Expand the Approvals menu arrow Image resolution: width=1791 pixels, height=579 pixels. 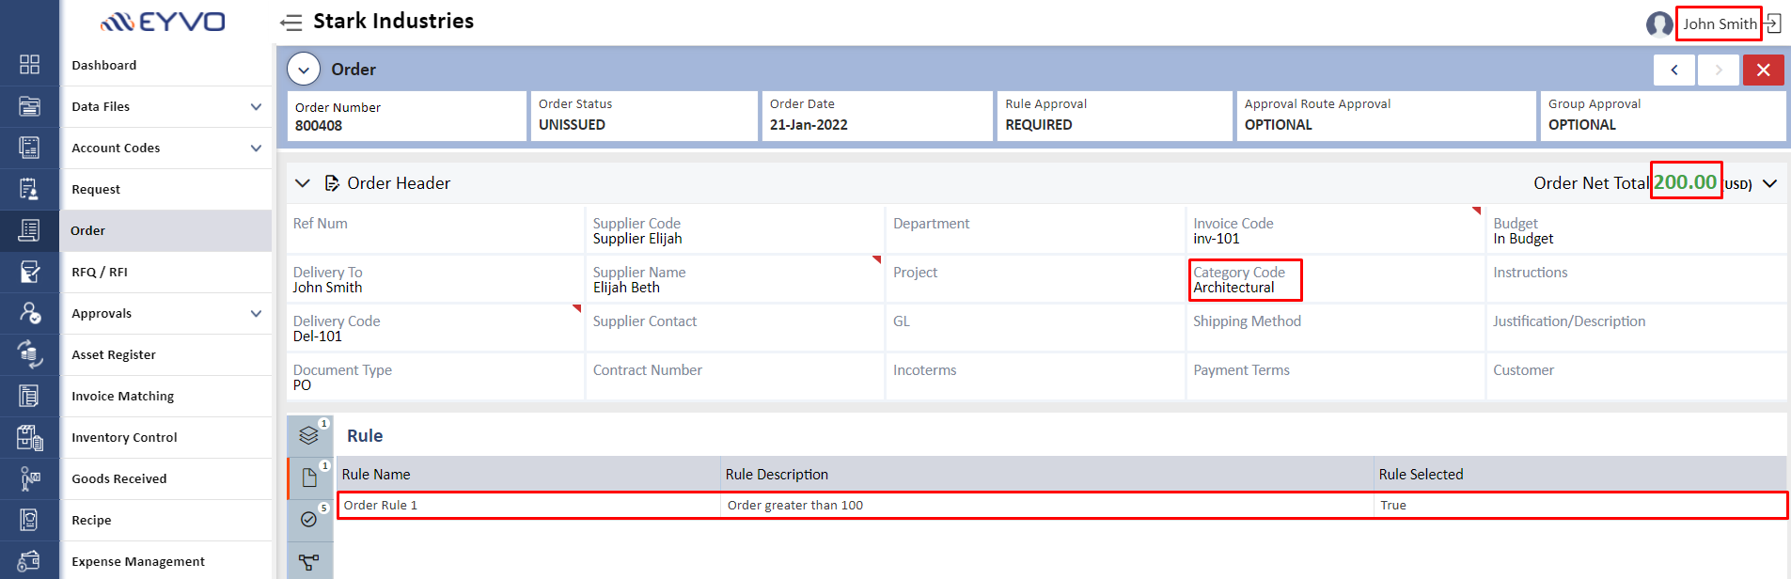point(256,314)
